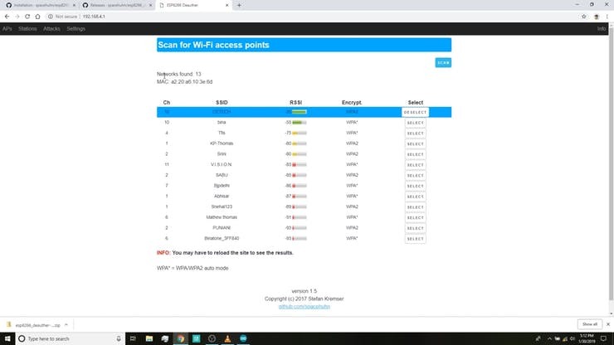This screenshot has width=614, height=345.
Task: Click the RSSI bar of bina
Action: coord(300,123)
